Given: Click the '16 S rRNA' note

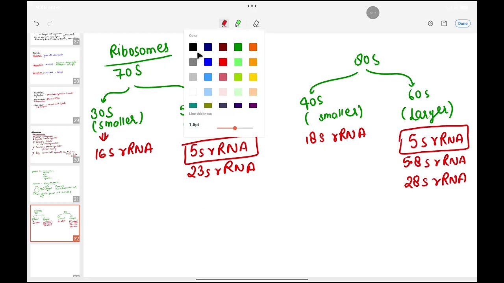Looking at the screenshot, I should click(124, 151).
